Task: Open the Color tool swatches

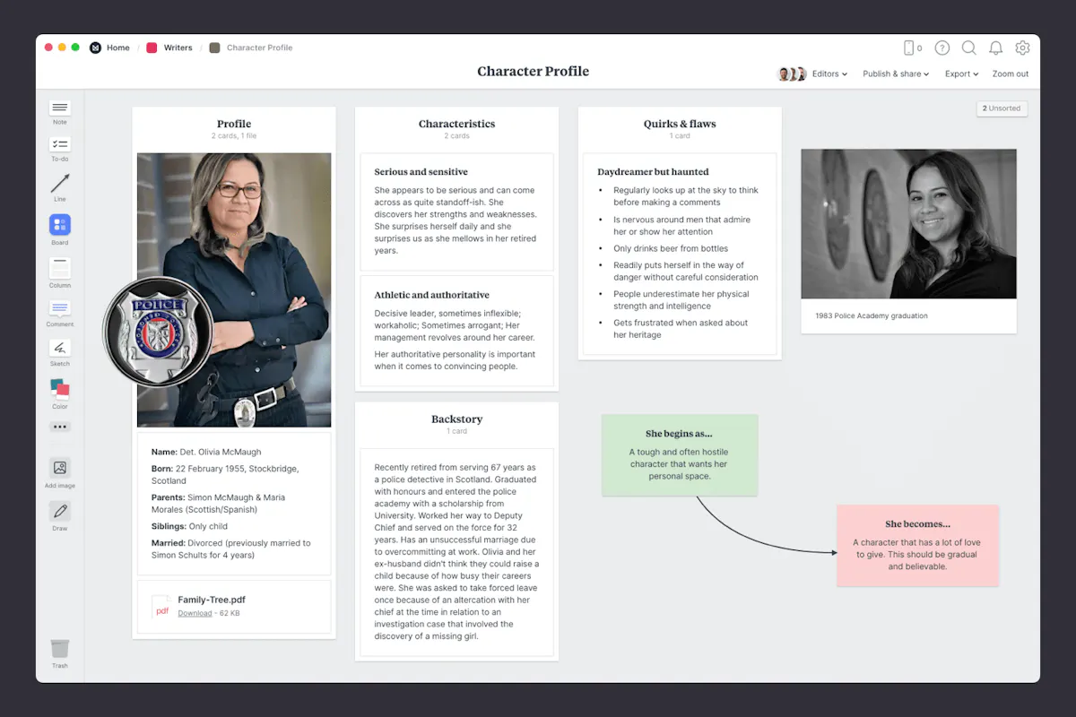Action: [x=60, y=393]
